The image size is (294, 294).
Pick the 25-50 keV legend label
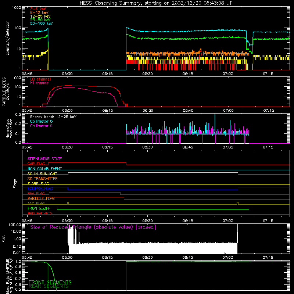pyautogui.click(x=40, y=20)
